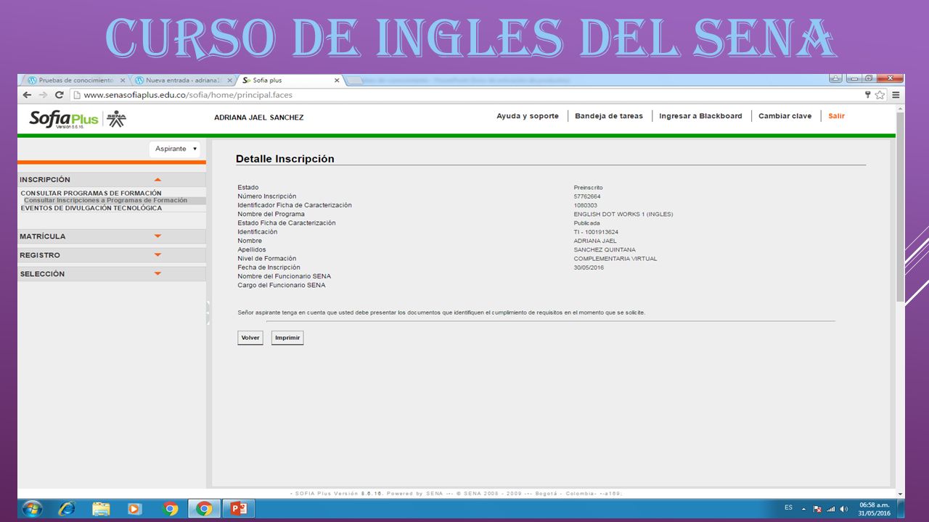The image size is (929, 522).
Task: Open the Windows Start menu
Action: click(33, 509)
